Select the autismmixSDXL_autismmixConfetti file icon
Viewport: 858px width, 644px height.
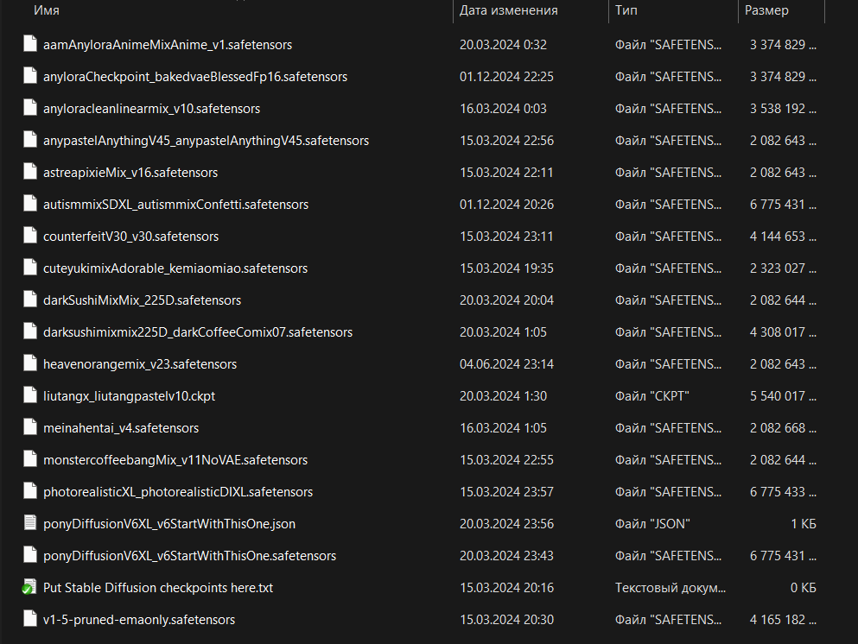coord(30,204)
